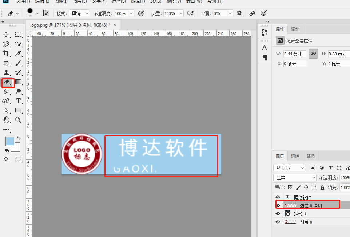Enable airbrush build-up effect
Image resolution: width=350 pixels, height=237 pixels.
point(190,13)
